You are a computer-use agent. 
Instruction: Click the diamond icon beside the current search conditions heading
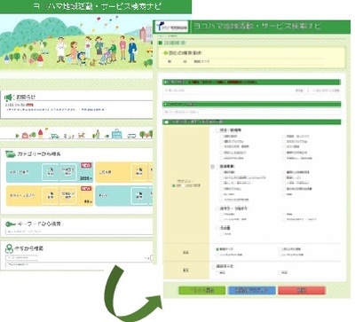click(x=165, y=53)
